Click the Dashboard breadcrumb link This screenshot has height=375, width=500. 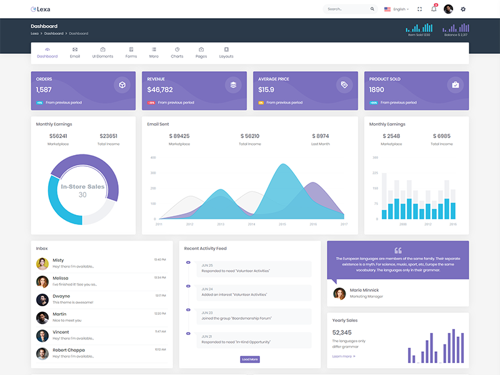[53, 33]
